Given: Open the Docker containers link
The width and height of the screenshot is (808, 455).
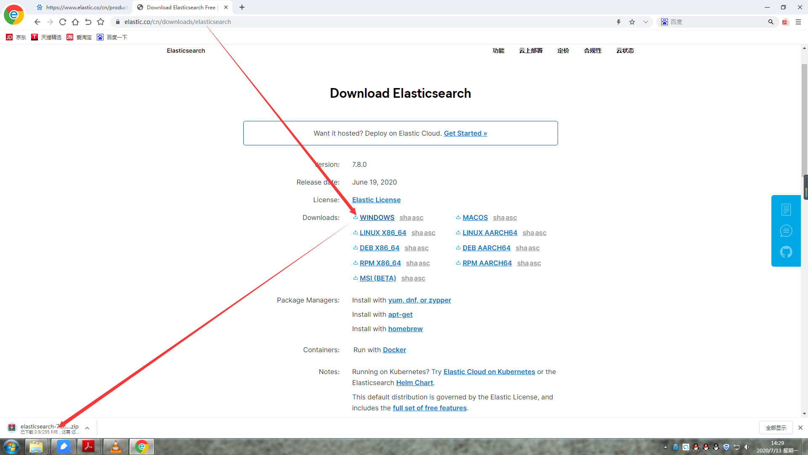Looking at the screenshot, I should [x=394, y=350].
